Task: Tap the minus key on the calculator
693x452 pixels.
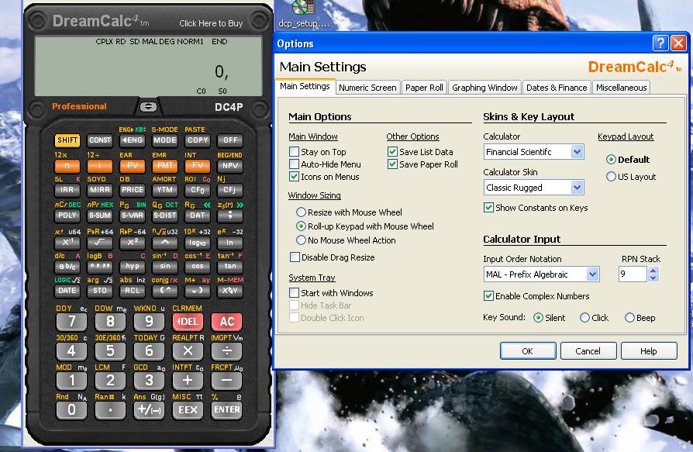Action: click(226, 380)
